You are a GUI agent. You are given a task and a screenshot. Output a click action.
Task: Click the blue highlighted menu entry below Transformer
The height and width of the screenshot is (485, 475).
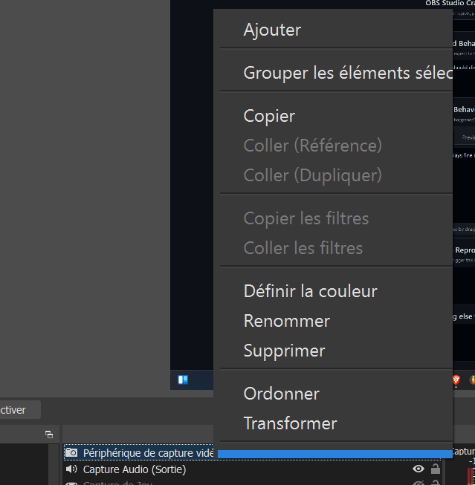click(336, 454)
